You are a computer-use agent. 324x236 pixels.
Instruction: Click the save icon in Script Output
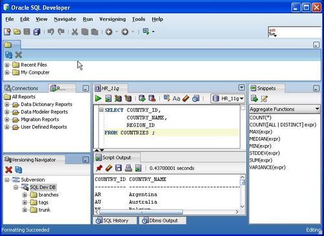tap(119, 168)
